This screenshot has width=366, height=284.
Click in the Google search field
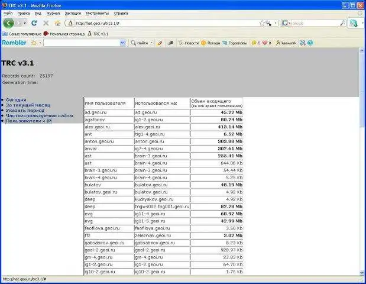click(x=315, y=23)
